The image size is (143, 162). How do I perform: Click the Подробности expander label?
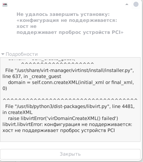click(x=22, y=54)
